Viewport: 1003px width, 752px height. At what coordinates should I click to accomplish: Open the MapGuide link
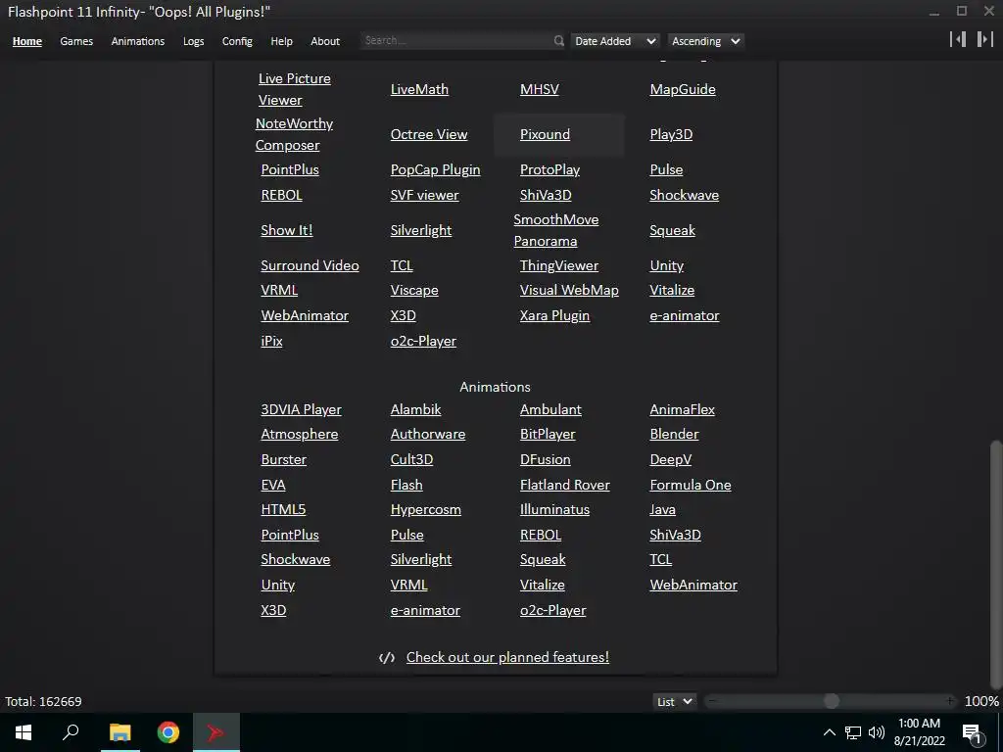pyautogui.click(x=683, y=89)
